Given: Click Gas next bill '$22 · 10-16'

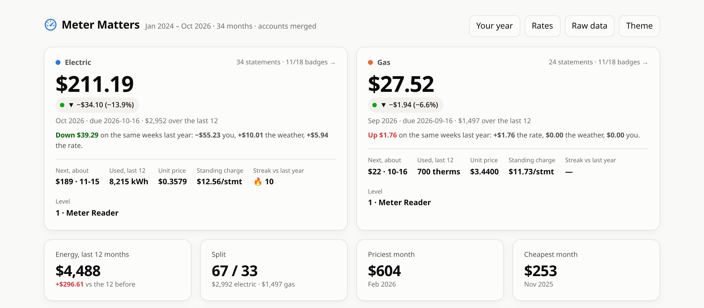Looking at the screenshot, I should (x=387, y=172).
